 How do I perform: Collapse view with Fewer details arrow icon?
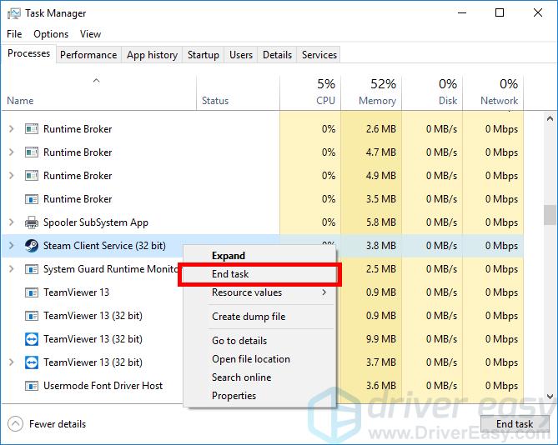coord(15,423)
